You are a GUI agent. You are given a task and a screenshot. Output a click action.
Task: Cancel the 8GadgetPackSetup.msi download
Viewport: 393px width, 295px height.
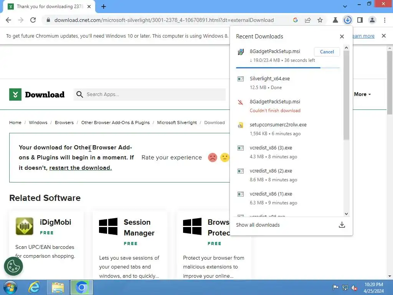(x=327, y=52)
